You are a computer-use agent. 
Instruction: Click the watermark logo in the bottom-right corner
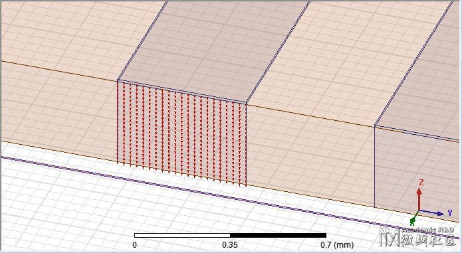[x=390, y=236]
